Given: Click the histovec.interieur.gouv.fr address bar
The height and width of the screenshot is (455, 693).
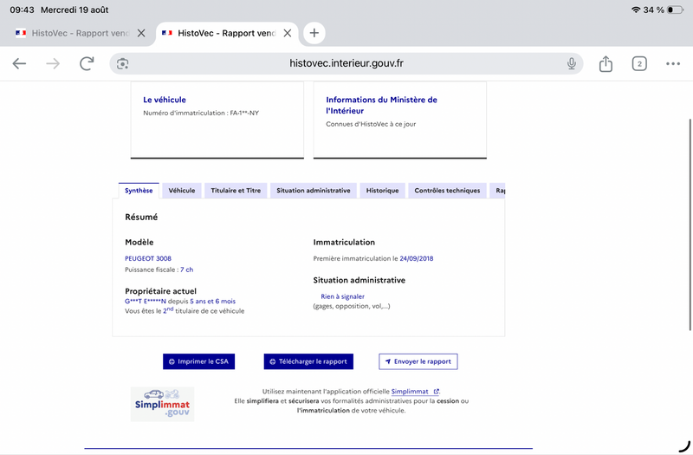Looking at the screenshot, I should pos(346,63).
